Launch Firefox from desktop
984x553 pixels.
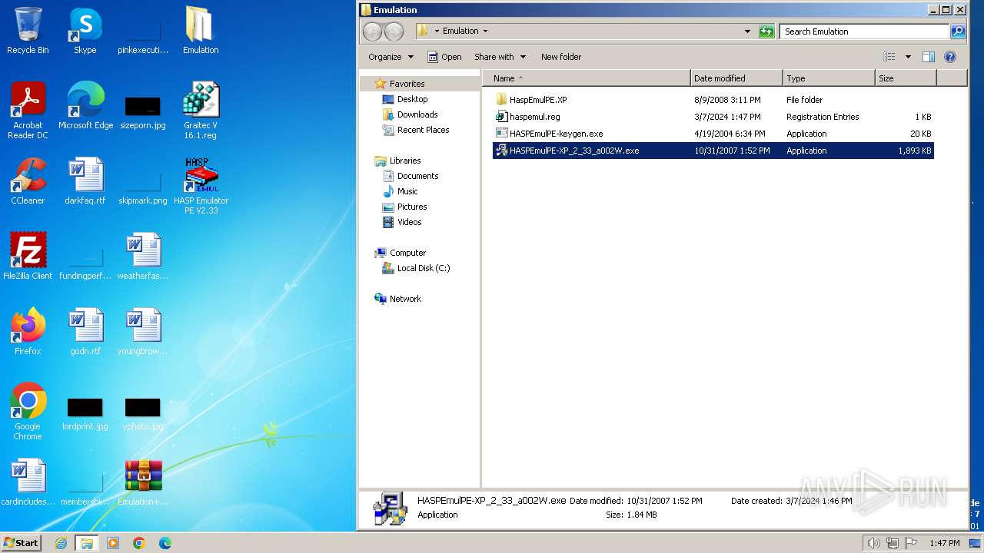coord(28,332)
